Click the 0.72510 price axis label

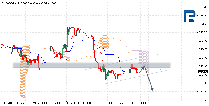tap(203, 32)
